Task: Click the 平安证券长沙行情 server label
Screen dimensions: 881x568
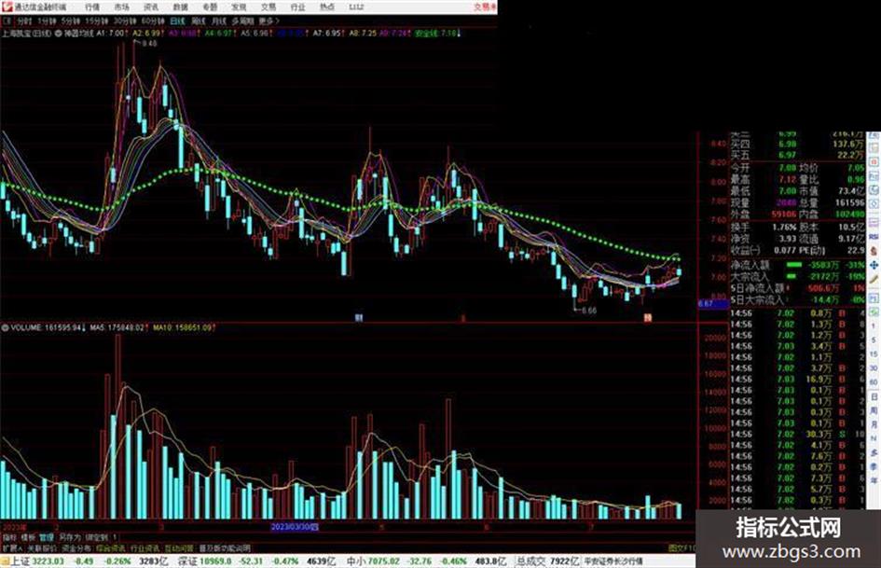Action: tap(613, 561)
